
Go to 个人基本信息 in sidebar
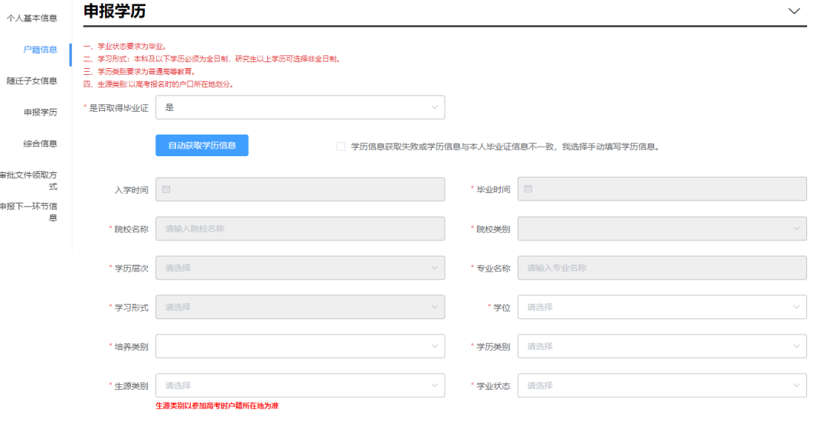click(31, 18)
